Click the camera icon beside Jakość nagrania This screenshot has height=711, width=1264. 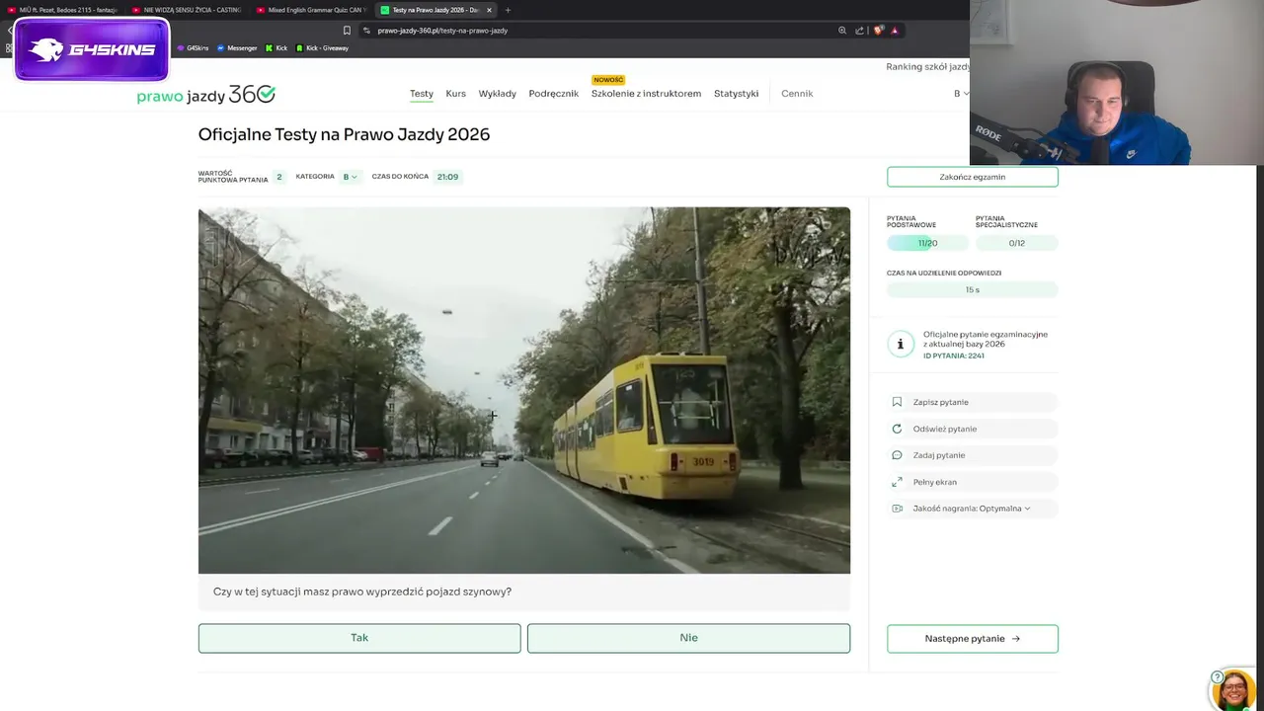tap(897, 509)
